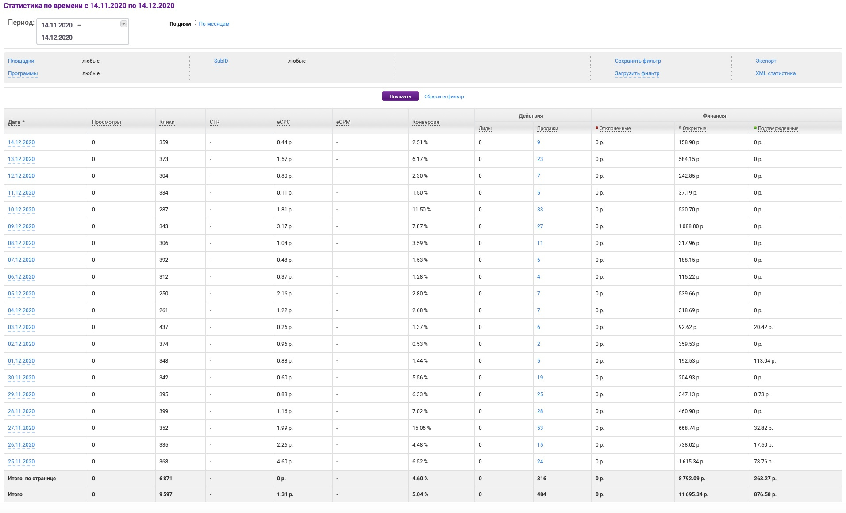Open the date link 05.12.2020
The image size is (846, 513).
click(21, 294)
